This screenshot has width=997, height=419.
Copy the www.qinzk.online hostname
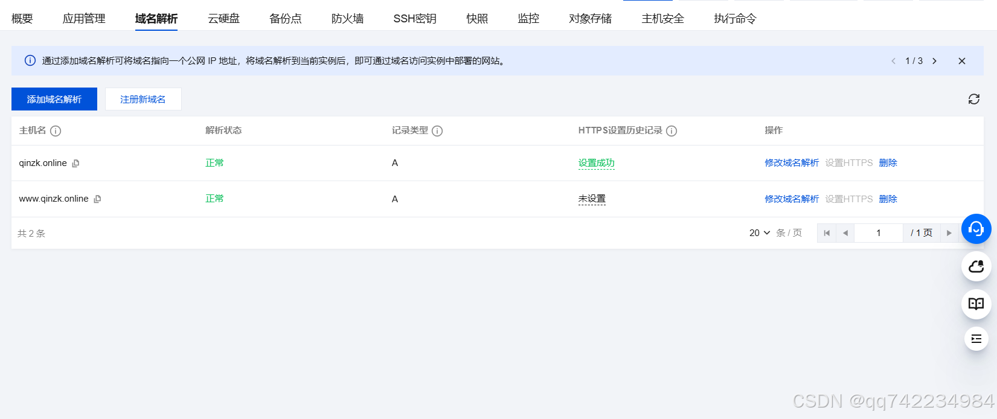[97, 199]
